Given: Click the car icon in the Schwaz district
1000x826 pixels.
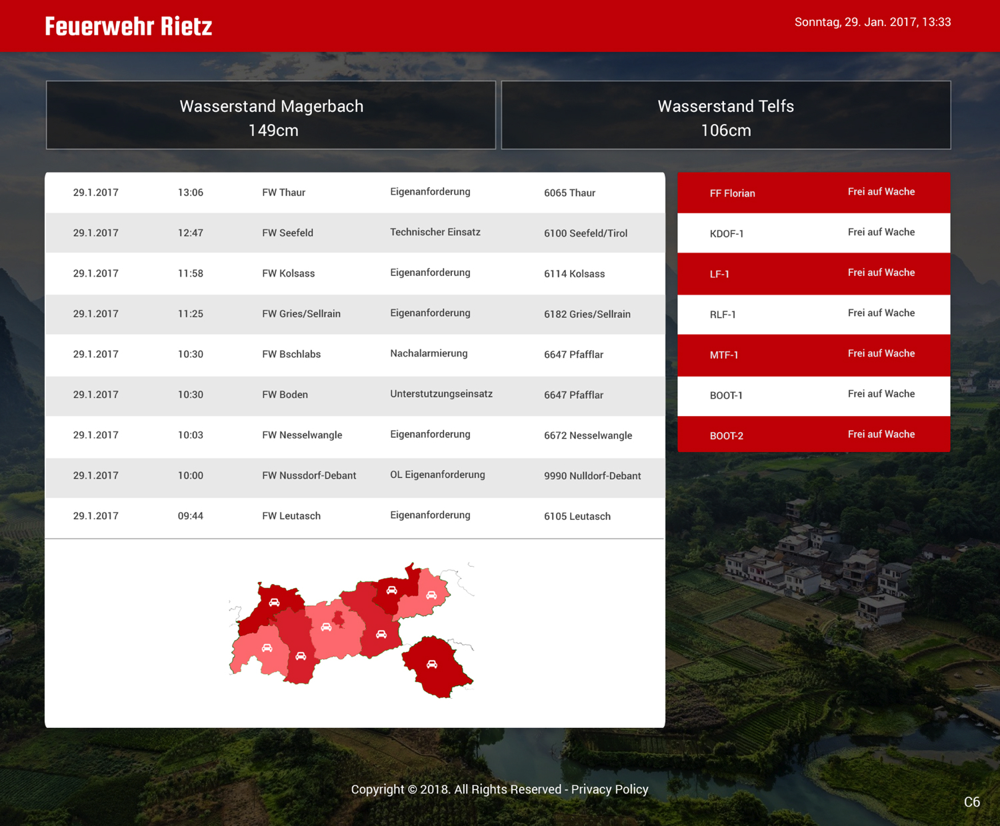Looking at the screenshot, I should tap(381, 634).
